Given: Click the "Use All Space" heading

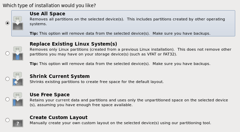Looking at the screenshot, I should click(47, 14).
